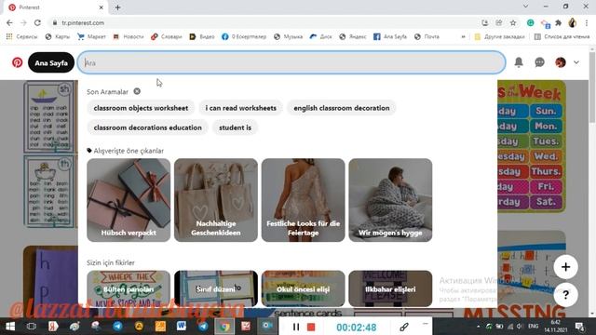Click the Ara search field

pyautogui.click(x=291, y=62)
